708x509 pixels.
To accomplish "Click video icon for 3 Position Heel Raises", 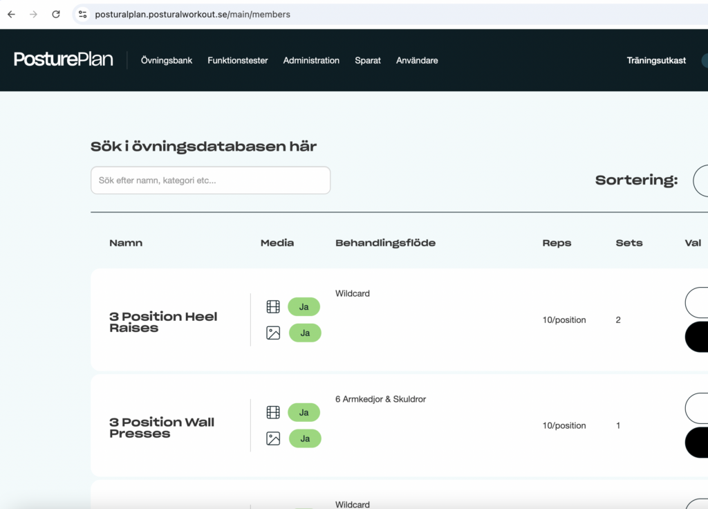I will point(273,306).
